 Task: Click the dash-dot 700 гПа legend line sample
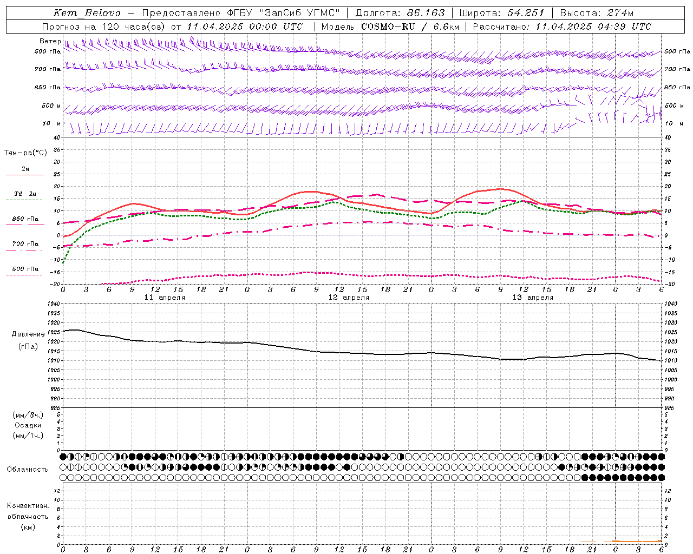click(x=24, y=250)
